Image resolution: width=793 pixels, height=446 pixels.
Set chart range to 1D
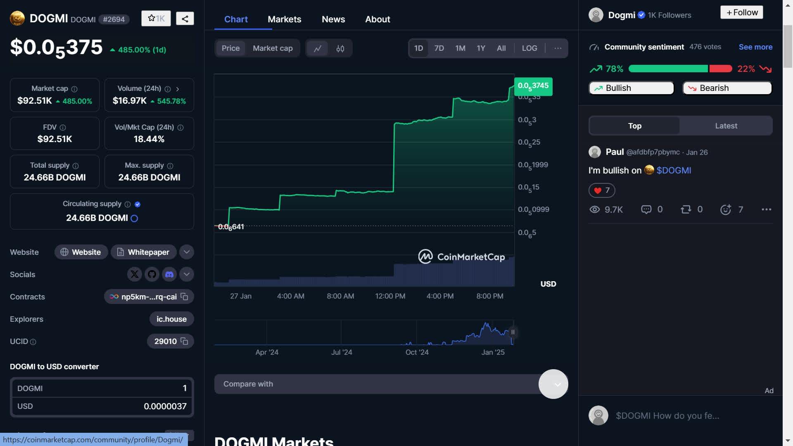tap(418, 48)
